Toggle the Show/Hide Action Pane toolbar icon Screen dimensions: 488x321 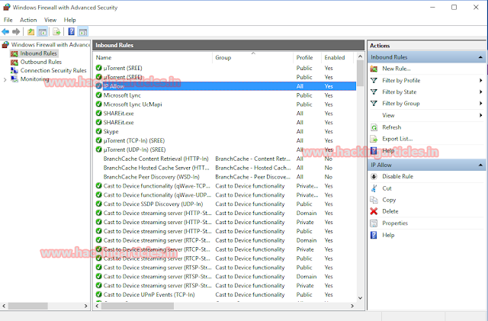(x=83, y=31)
